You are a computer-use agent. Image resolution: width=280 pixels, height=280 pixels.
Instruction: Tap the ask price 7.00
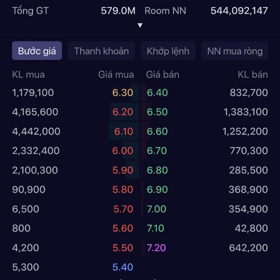coord(156,209)
